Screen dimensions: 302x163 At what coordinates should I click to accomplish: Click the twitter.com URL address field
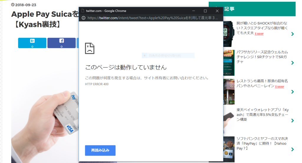click(153, 18)
